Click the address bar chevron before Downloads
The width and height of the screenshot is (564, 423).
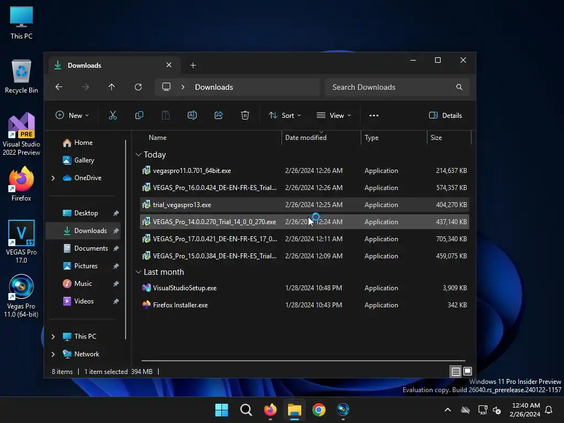(183, 87)
